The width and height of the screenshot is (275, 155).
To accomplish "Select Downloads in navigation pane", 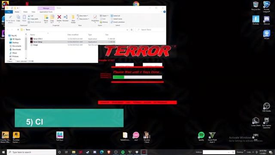I will click(15, 50).
